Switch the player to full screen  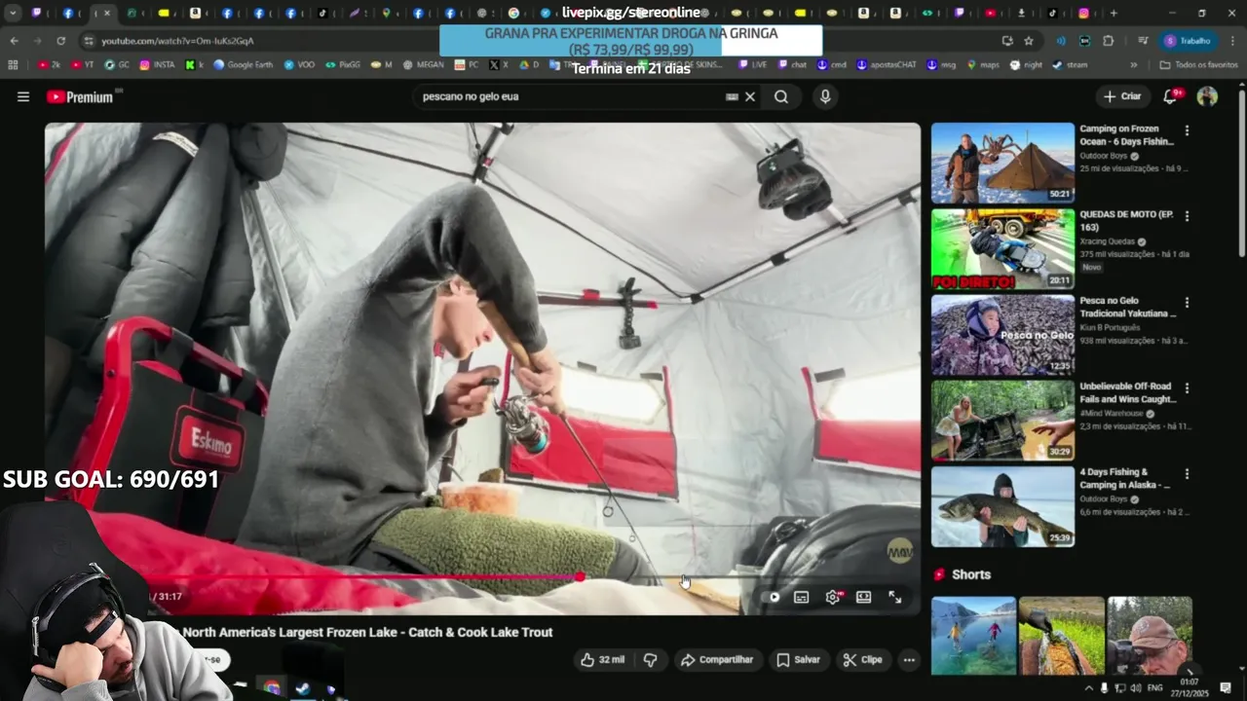coord(894,598)
